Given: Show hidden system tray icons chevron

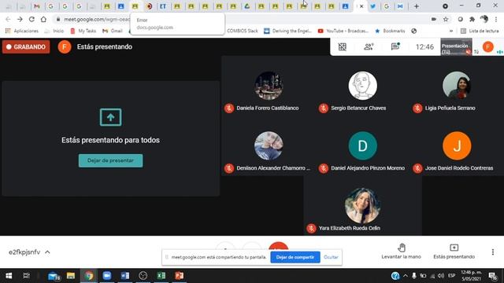Looking at the screenshot, I should click(x=406, y=276).
